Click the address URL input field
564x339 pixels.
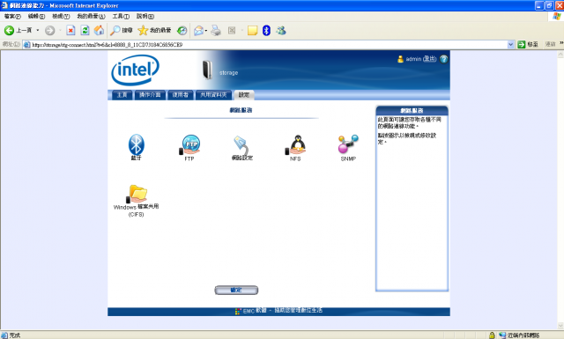tap(265, 45)
